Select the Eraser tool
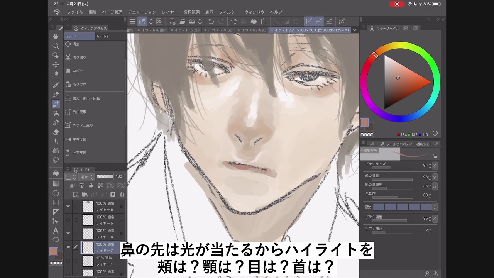494x278 pixels. (56, 132)
